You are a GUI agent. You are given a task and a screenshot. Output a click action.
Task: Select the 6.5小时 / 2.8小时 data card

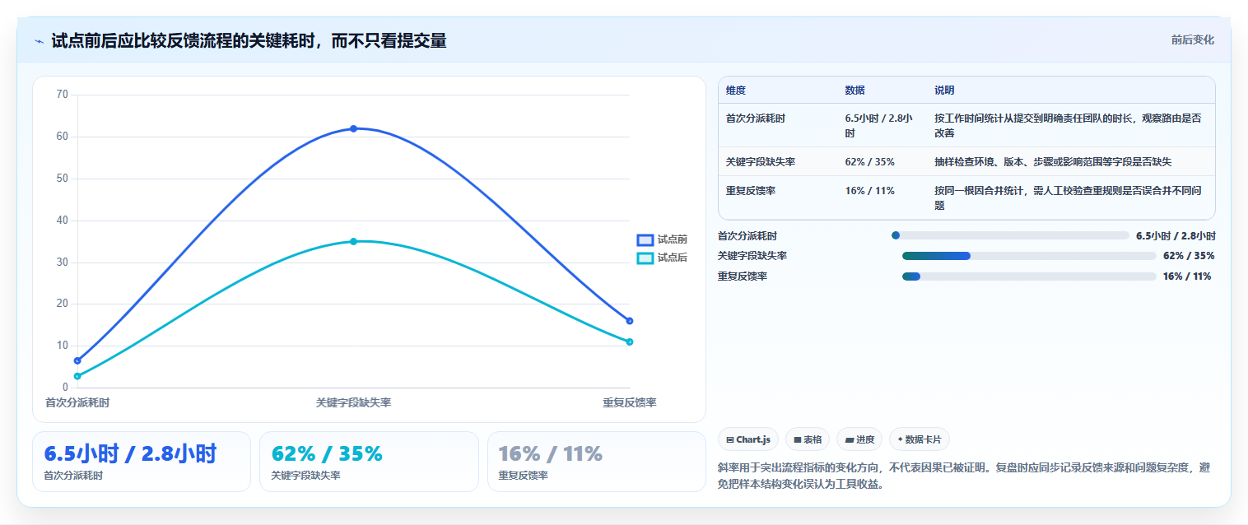point(142,462)
